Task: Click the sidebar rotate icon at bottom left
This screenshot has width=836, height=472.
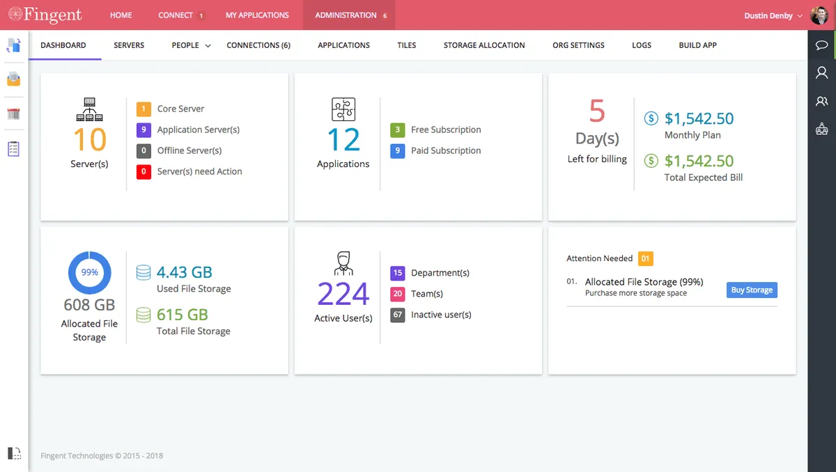Action: (x=14, y=453)
